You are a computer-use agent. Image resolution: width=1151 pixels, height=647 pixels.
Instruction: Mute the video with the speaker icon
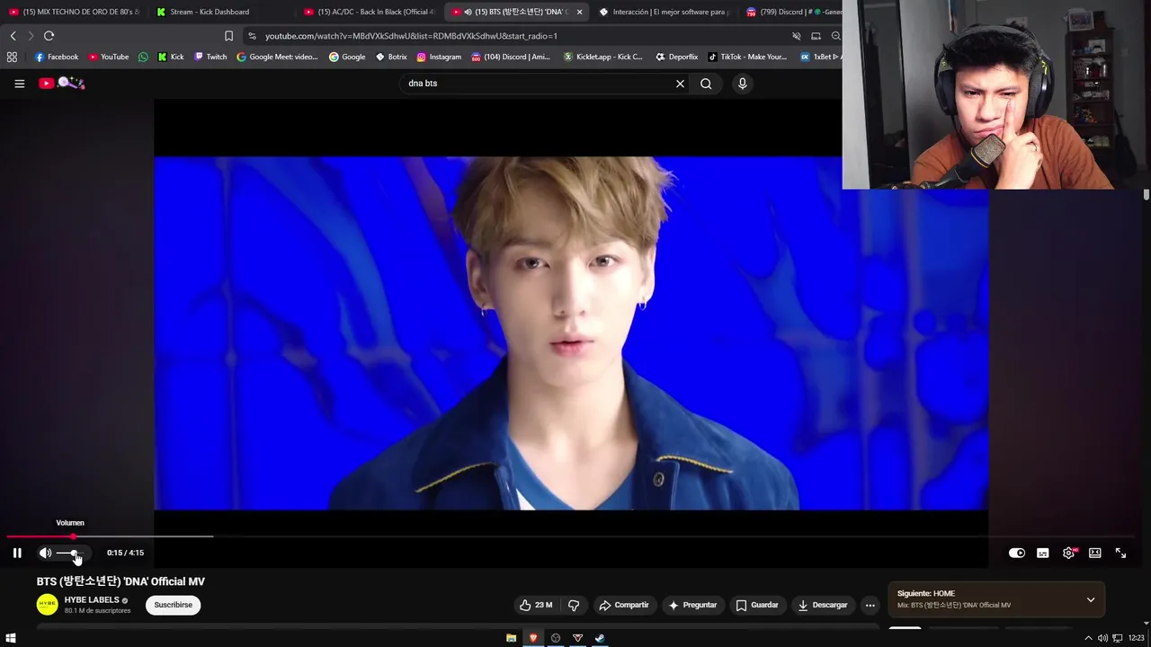click(x=45, y=553)
